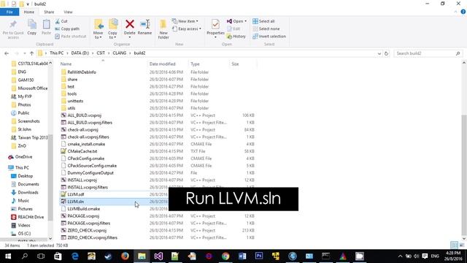The image size is (467, 263).
Task: Switch to the View ribbon tab
Action: tap(68, 12)
